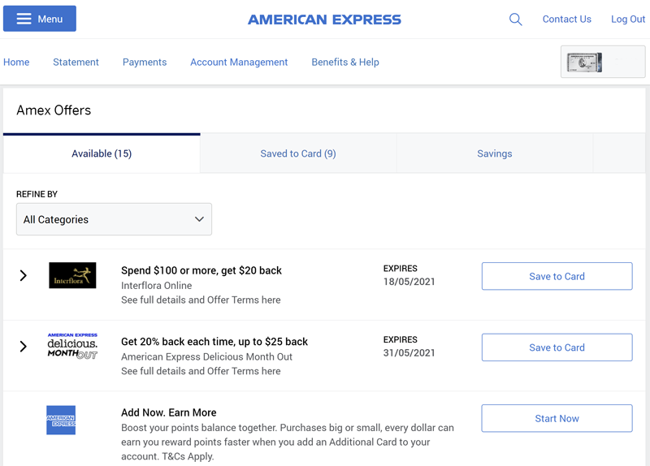Open Benefits & Help nav item

(x=345, y=63)
